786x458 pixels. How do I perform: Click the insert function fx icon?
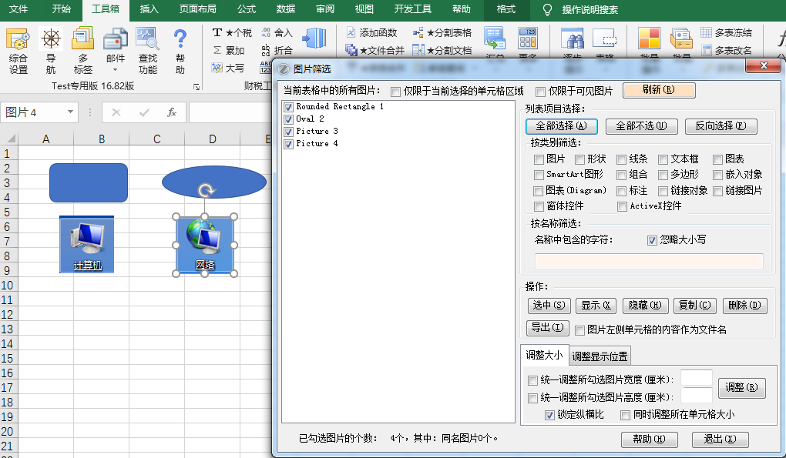coord(172,112)
